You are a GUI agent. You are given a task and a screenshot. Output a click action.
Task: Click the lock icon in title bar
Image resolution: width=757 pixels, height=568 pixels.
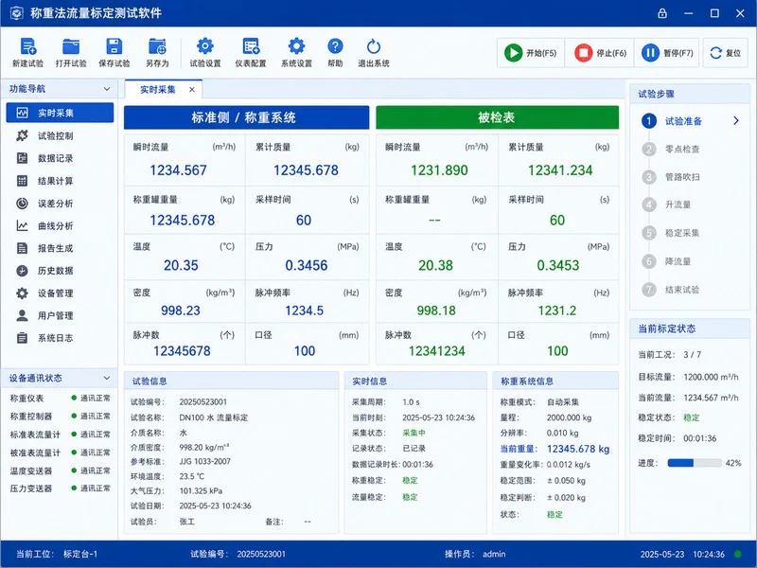(662, 13)
